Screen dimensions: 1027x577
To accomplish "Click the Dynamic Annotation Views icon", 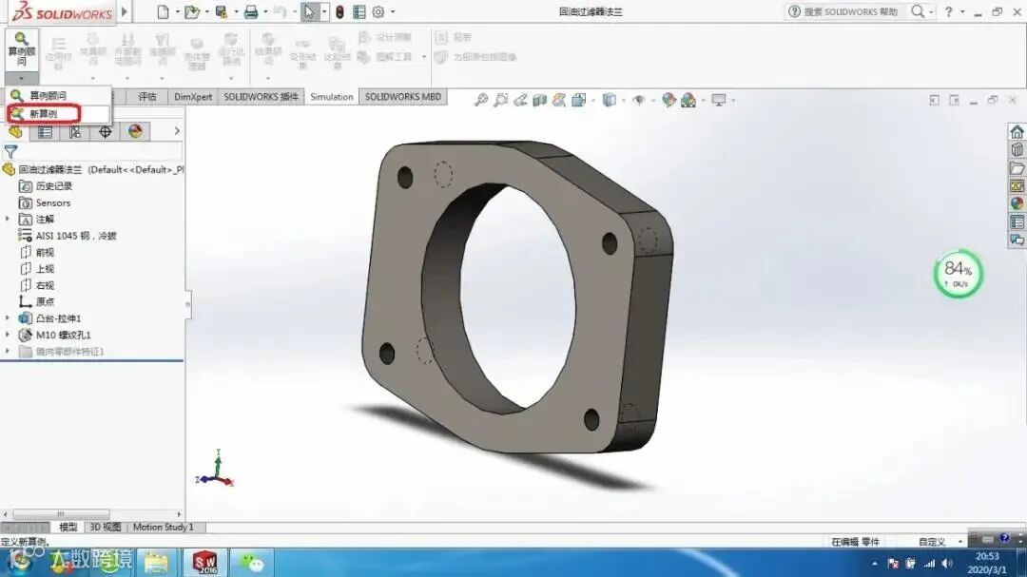I will [559, 100].
